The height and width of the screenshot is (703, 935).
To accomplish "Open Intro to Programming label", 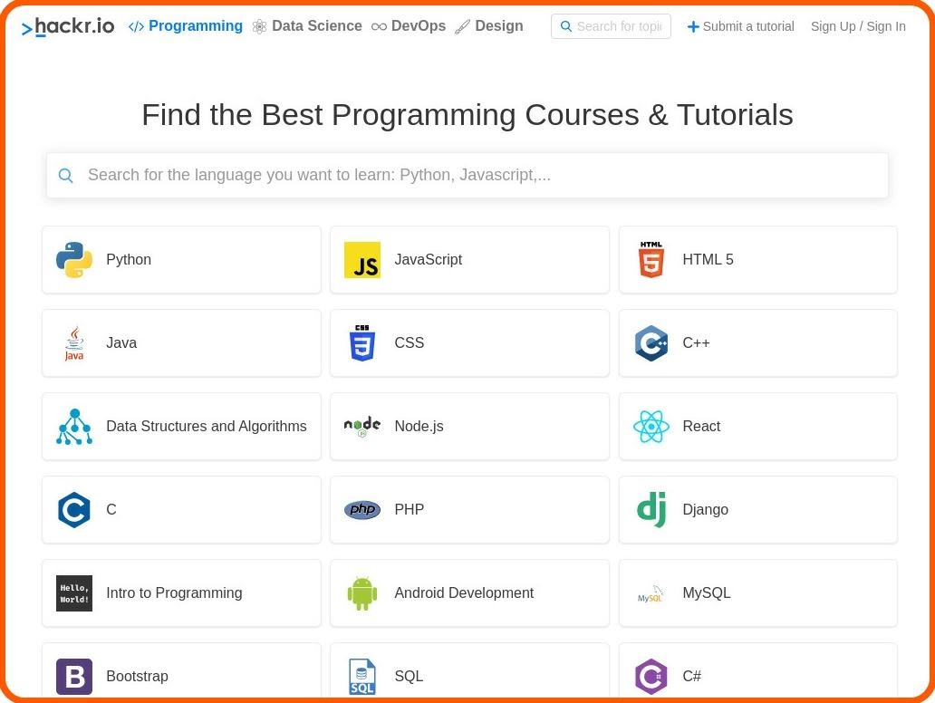I will point(174,593).
